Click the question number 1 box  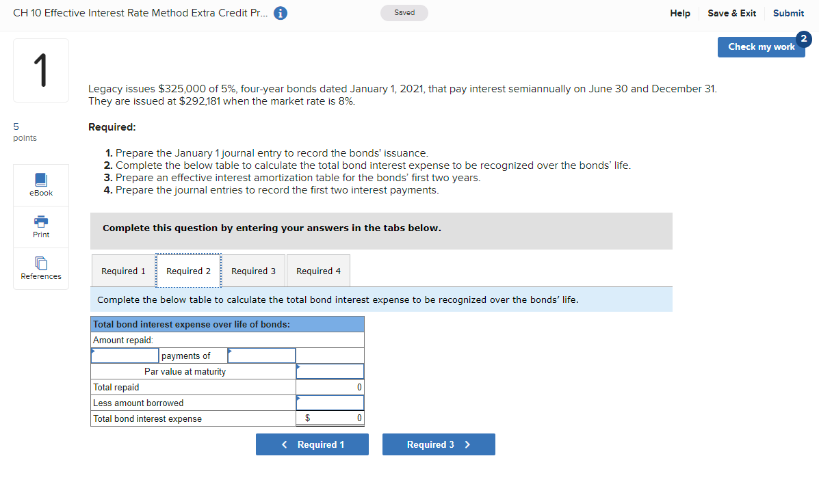[x=41, y=70]
